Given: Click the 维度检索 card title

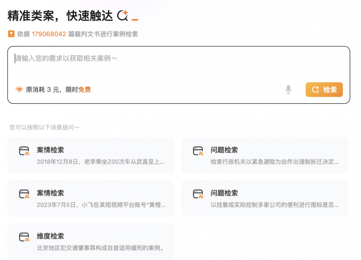Looking at the screenshot, I should (x=51, y=236).
